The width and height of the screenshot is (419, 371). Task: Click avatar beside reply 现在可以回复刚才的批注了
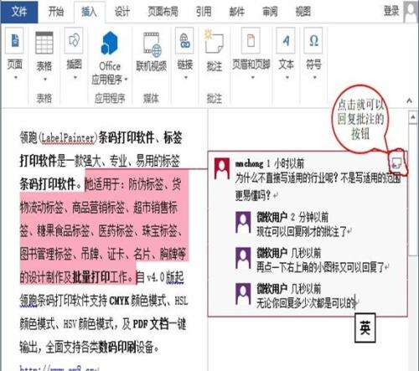[243, 222]
